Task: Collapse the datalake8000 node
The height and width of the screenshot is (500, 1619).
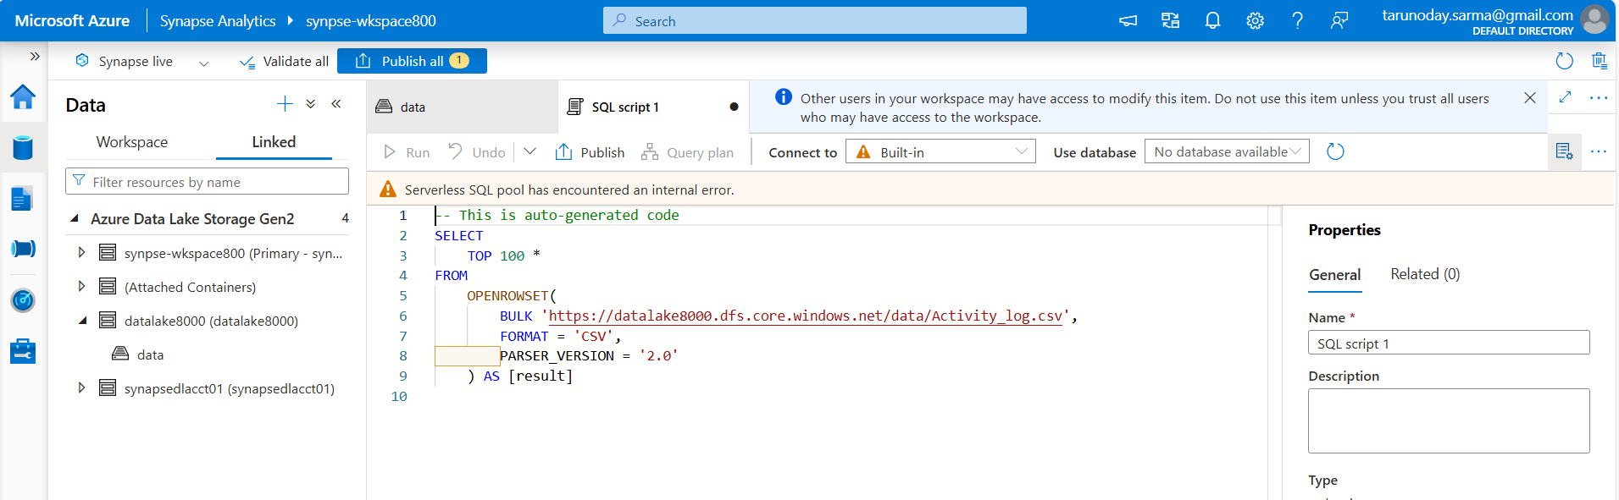Action: point(82,321)
